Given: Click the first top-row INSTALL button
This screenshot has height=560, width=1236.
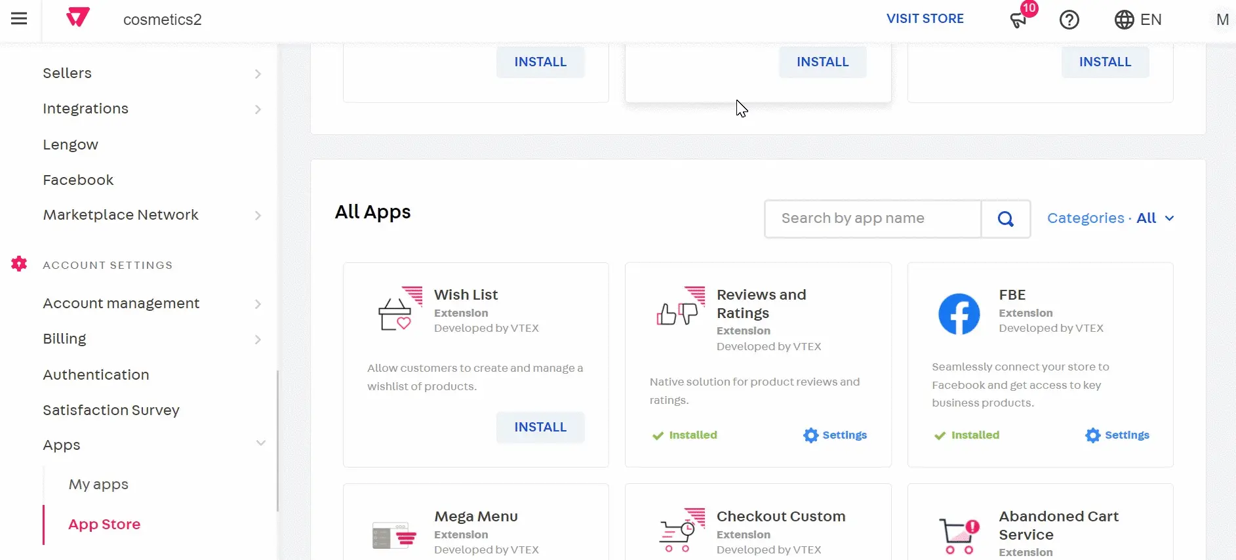Looking at the screenshot, I should click(x=540, y=62).
